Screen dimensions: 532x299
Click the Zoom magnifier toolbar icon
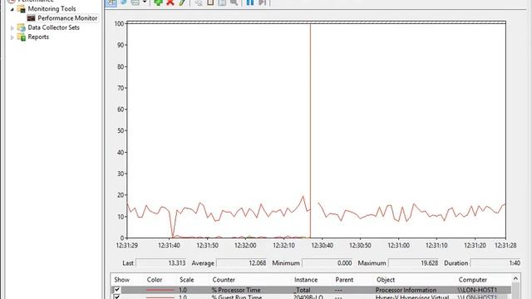tap(234, 2)
